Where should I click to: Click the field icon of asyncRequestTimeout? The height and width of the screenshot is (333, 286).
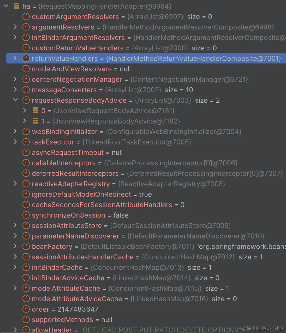pyautogui.click(x=26, y=153)
